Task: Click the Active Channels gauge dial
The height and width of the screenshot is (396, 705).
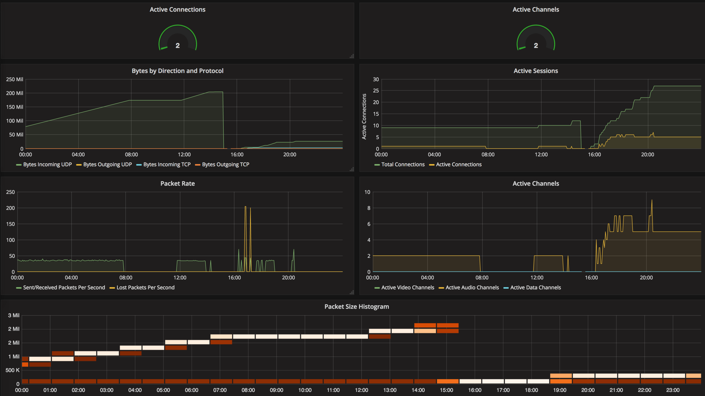Action: click(536, 39)
